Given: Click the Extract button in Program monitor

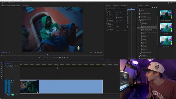Looking at the screenshot, I should point(62,57).
